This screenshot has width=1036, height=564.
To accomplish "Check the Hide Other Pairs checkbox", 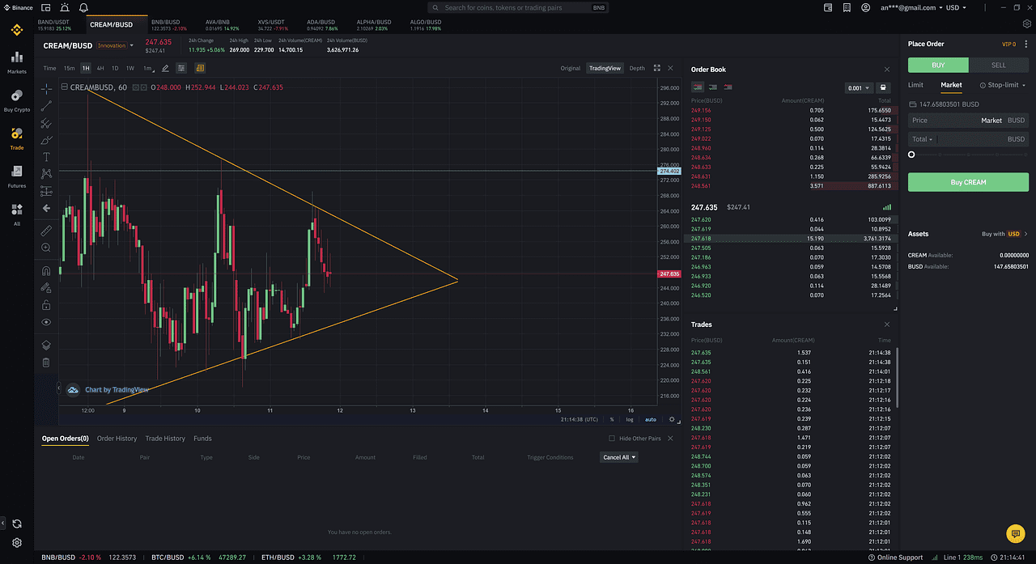I will (613, 439).
